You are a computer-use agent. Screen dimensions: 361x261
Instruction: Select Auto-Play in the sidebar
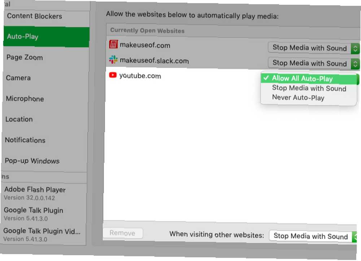(46, 37)
